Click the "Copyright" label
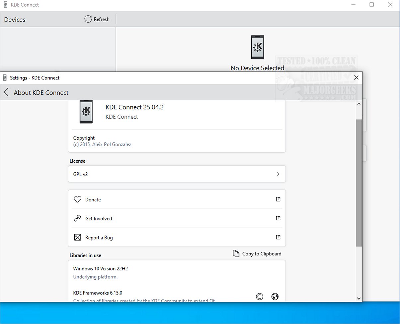 click(84, 138)
